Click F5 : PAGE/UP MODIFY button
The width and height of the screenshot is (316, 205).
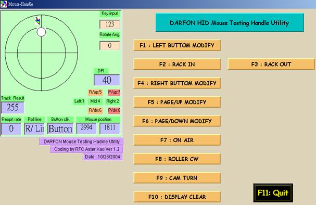(177, 102)
